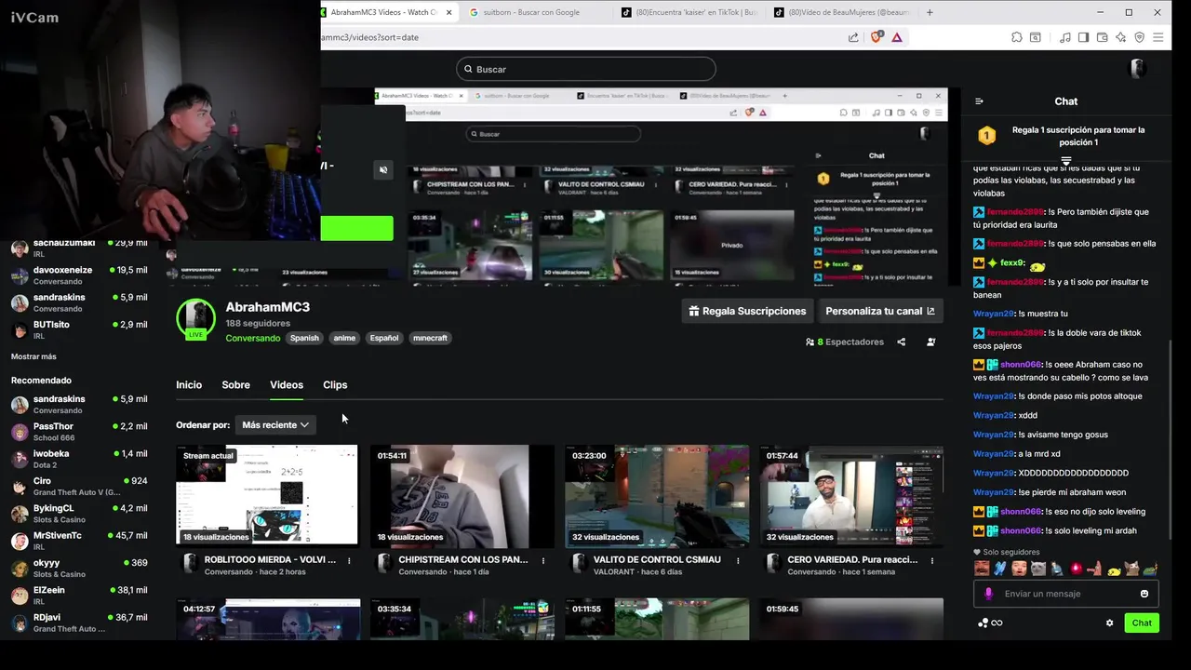Open the Brave Wallet icon
Image resolution: width=1191 pixels, height=670 pixels.
[1103, 37]
